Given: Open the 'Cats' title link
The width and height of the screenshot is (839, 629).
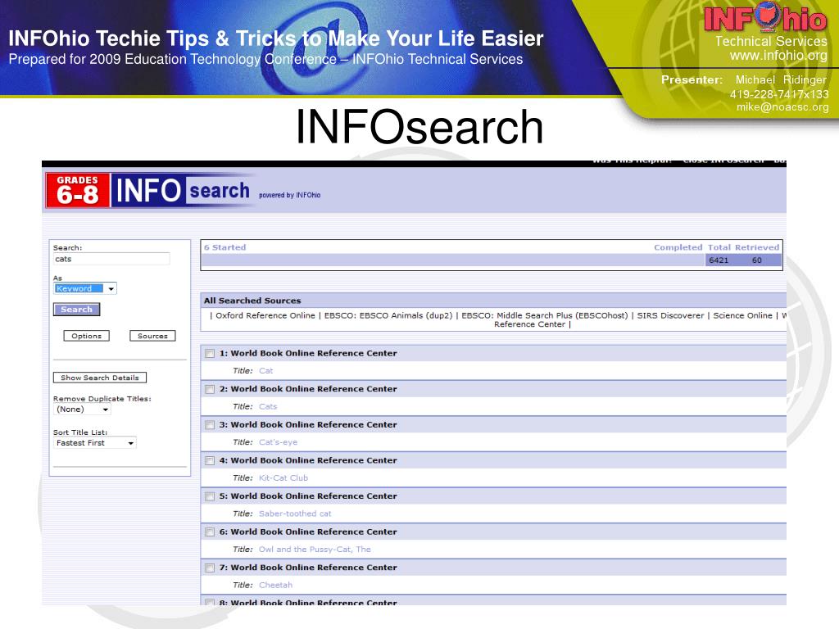Looking at the screenshot, I should [268, 406].
